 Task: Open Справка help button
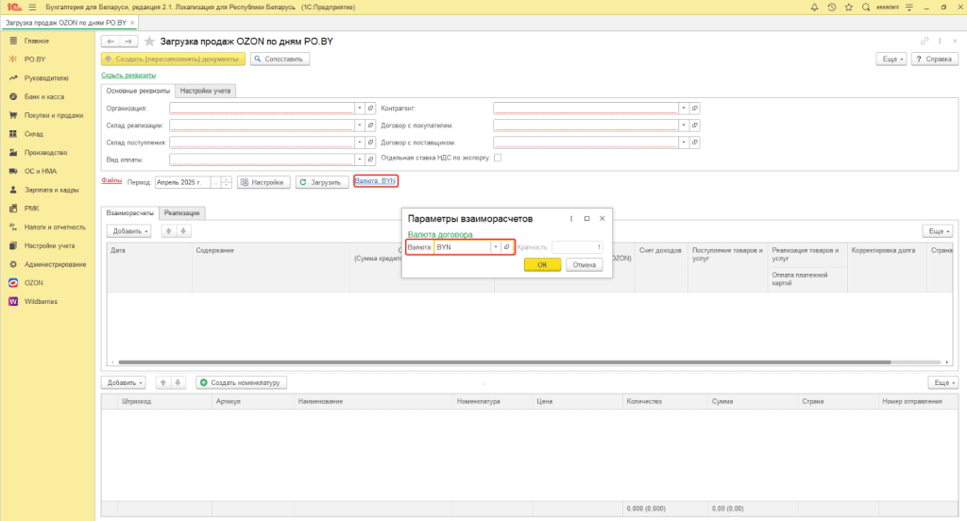click(x=934, y=59)
